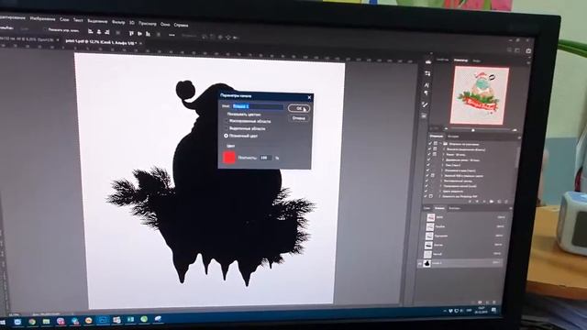Click the align vertical centers icon
The width and height of the screenshot is (587, 330).
tap(139, 33)
